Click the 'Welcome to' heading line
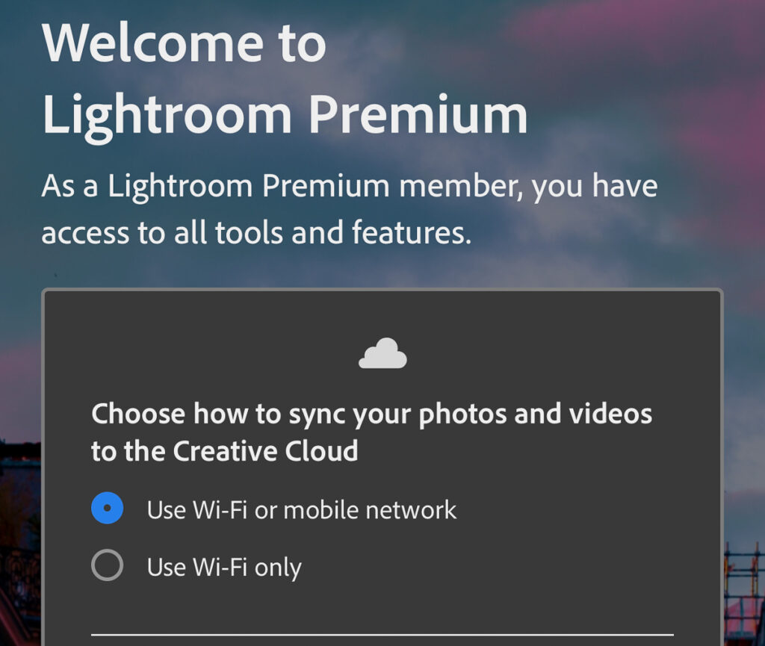This screenshot has width=765, height=646. coord(185,43)
